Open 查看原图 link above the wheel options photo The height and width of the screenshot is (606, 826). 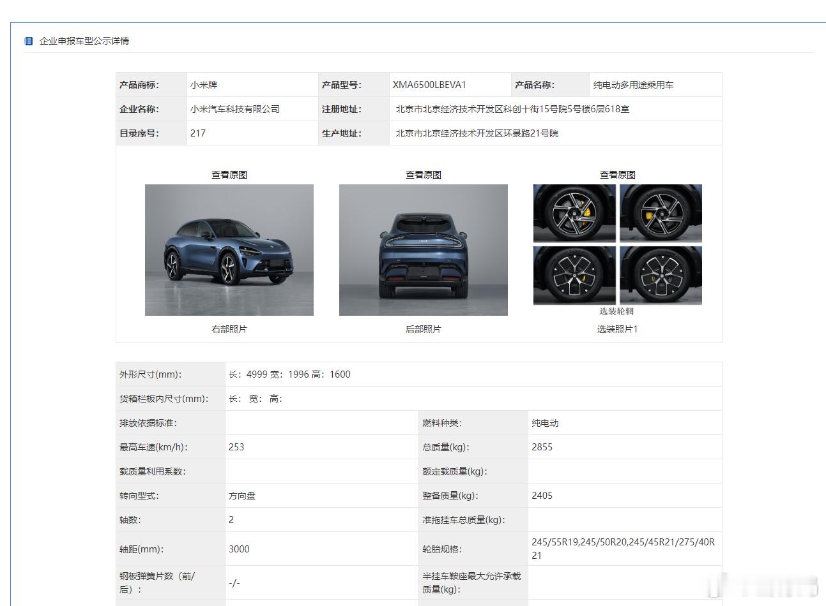point(618,175)
